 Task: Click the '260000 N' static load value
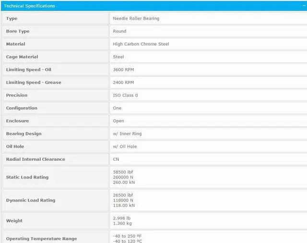123,177
